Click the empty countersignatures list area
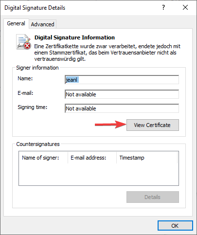Screen dimensions: 197x235 tap(99, 174)
